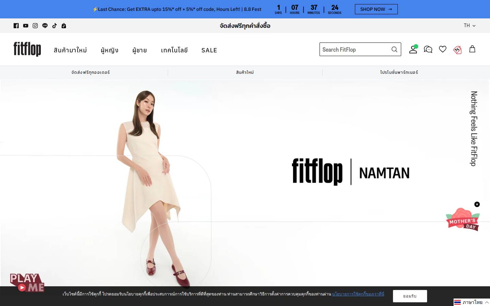Click the จัดส่งฟรีทุกคำสั่งซื้อ announcement text

tap(245, 26)
